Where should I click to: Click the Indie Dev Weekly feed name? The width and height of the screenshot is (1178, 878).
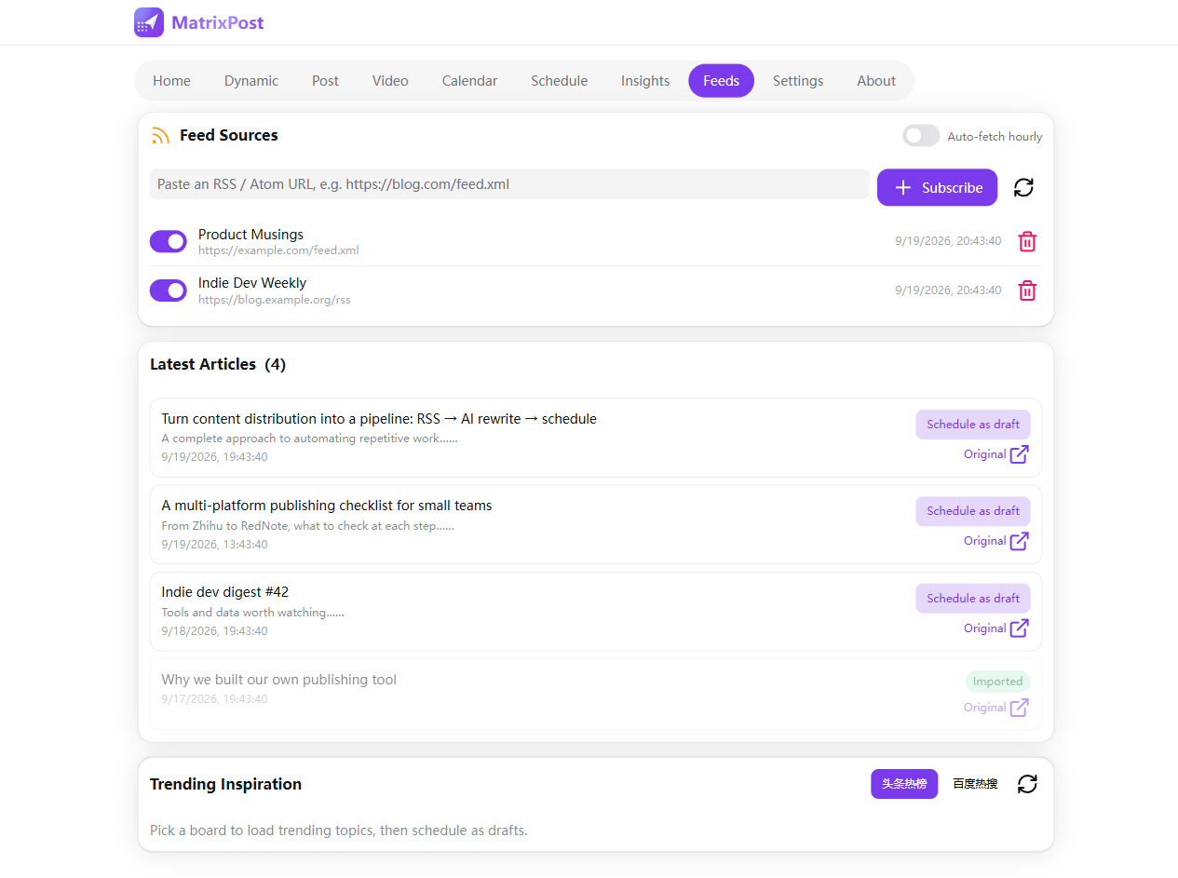[x=252, y=283]
